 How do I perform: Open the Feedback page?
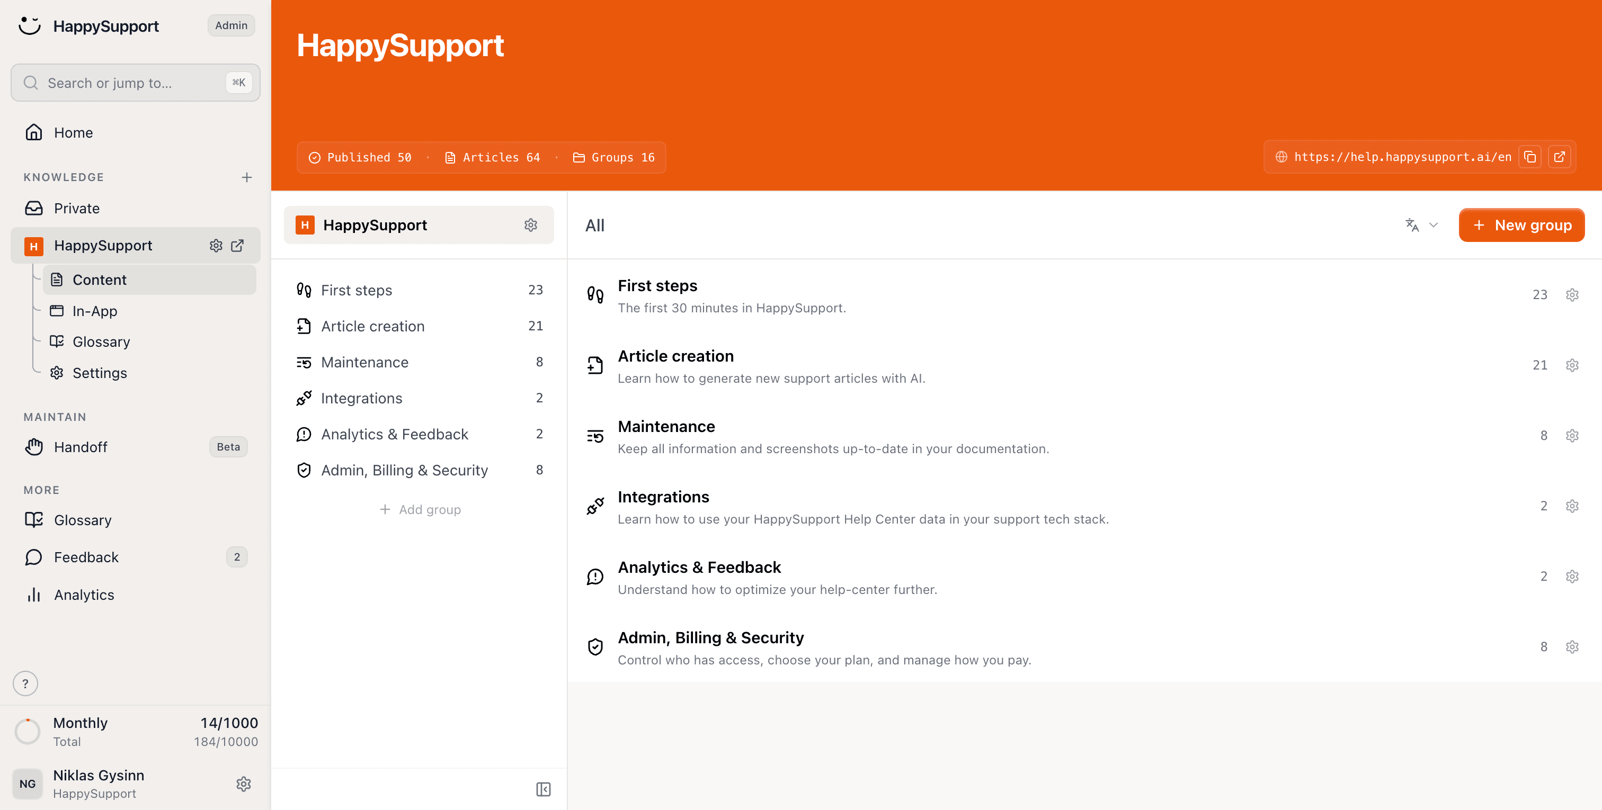pos(136,557)
